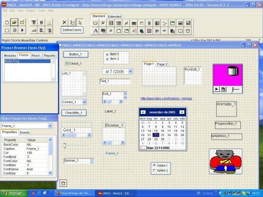Click the timer clock icon on the form
The height and width of the screenshot is (197, 263).
coord(63,183)
